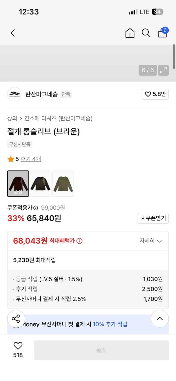The height and width of the screenshot is (381, 176).
Task: Tap the 6/6 image pagination indicator
Action: [148, 70]
